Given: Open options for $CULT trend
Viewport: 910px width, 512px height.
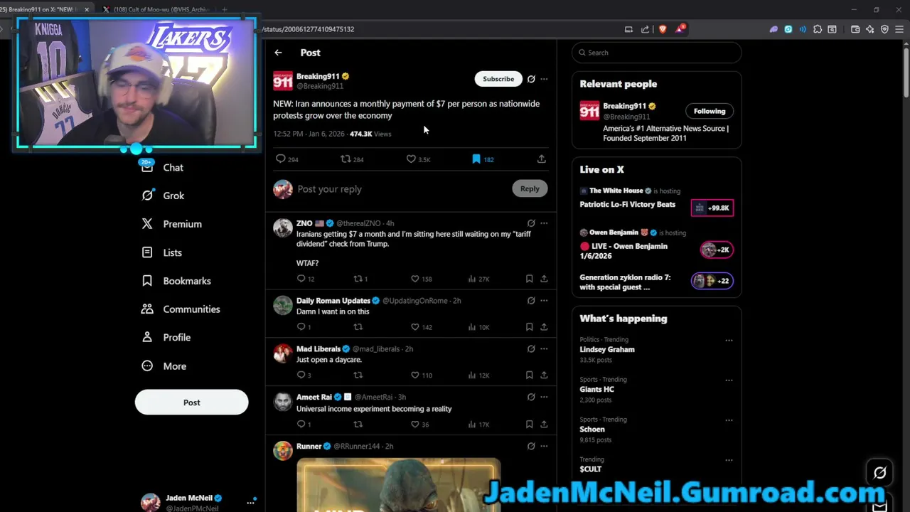Looking at the screenshot, I should 729,460.
